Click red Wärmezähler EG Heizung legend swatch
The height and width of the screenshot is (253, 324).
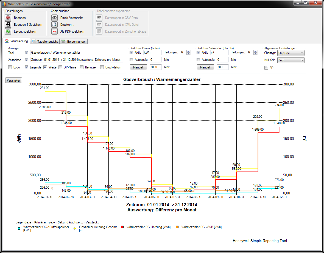(122, 227)
